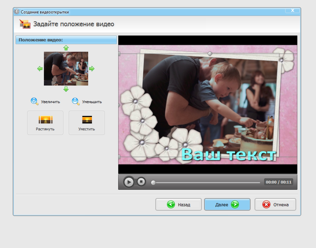Cancel the wizard via Отмена

pos(275,205)
